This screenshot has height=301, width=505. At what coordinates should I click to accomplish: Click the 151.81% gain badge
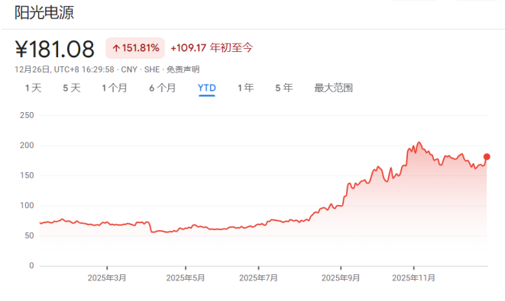click(135, 48)
